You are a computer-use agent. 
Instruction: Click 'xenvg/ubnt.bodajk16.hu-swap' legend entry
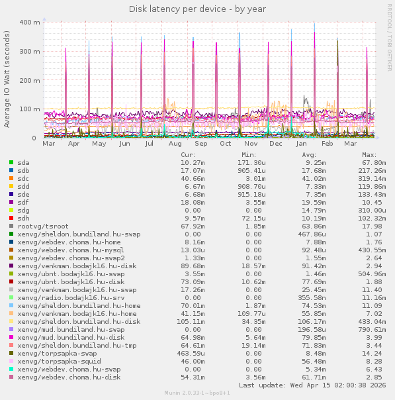coord(71,274)
